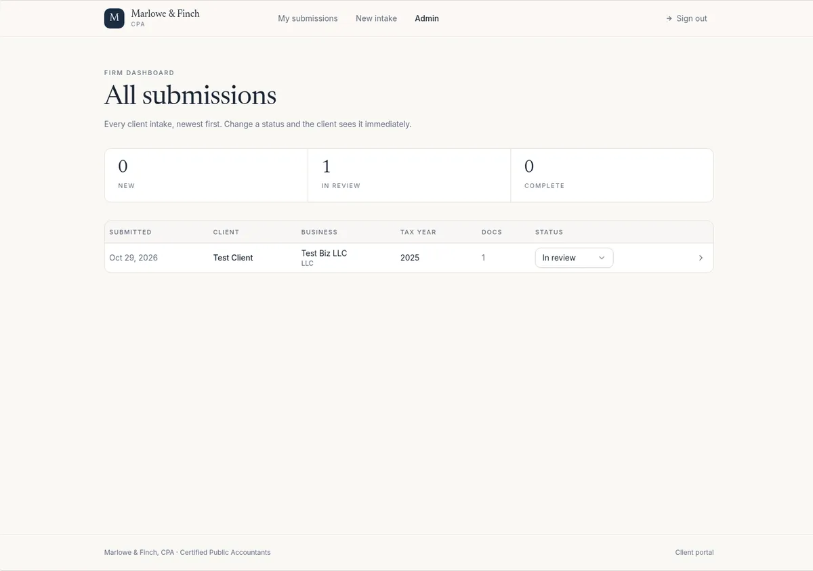Click the Complete count card
813x571 pixels.
[612, 175]
